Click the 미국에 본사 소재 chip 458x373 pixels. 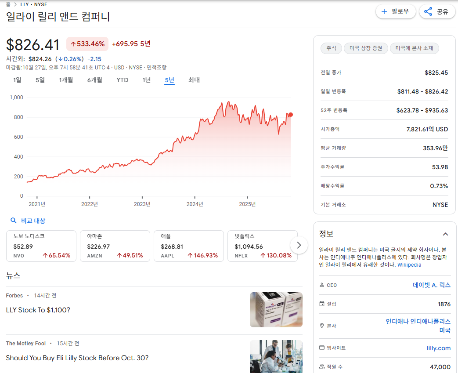414,48
